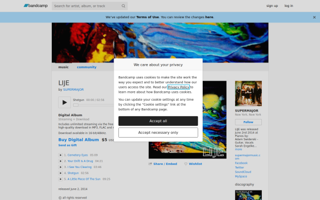Dismiss the Terms of Use banner
This screenshot has width=320, height=200.
(314, 18)
